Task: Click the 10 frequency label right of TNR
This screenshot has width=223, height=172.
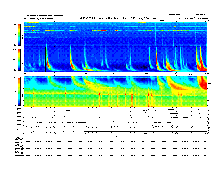Action: [209, 101]
